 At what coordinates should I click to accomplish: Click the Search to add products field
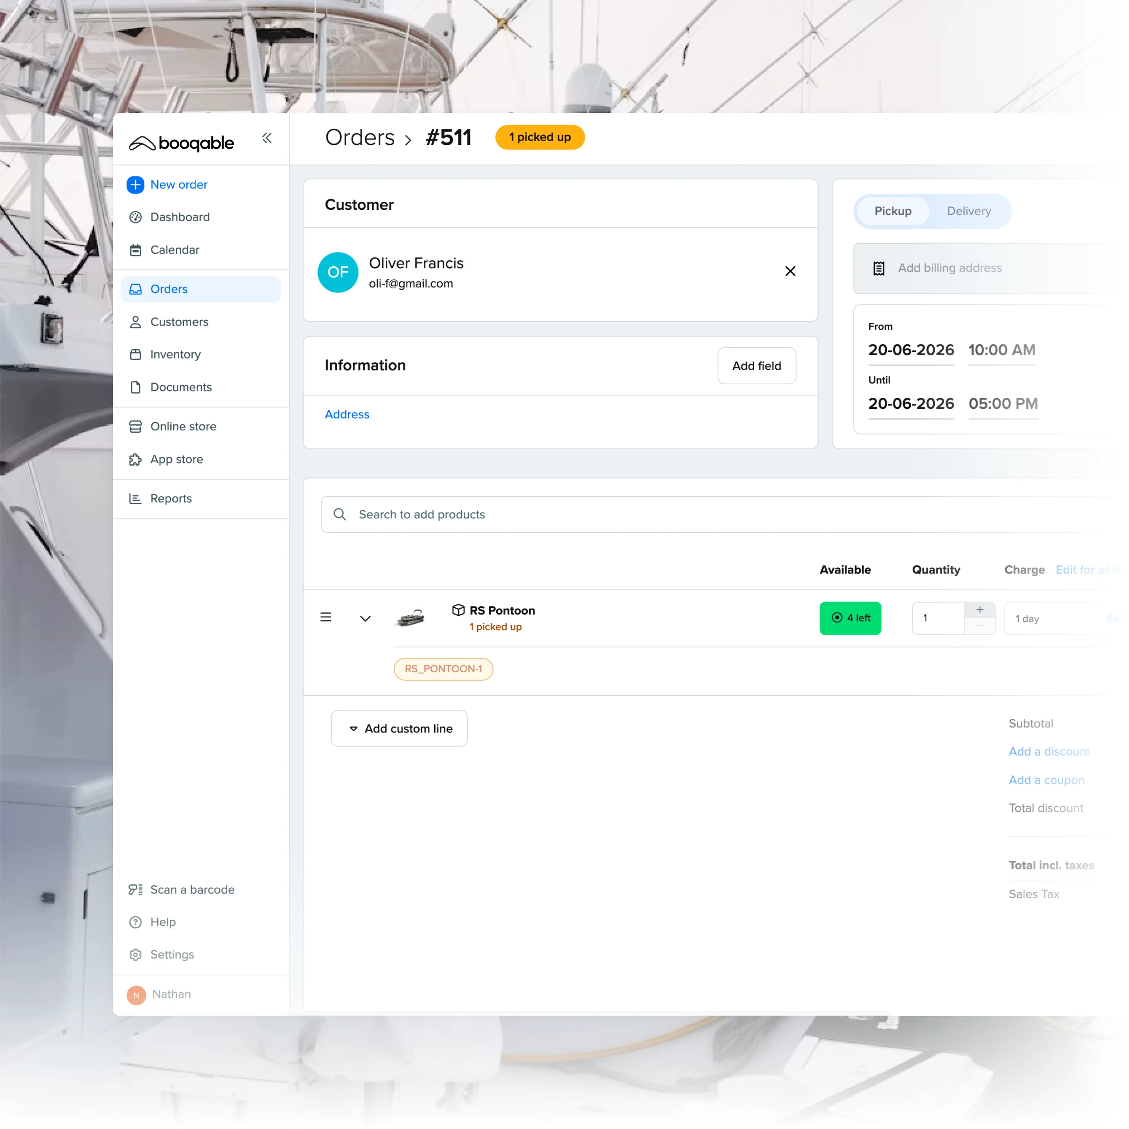click(x=722, y=514)
